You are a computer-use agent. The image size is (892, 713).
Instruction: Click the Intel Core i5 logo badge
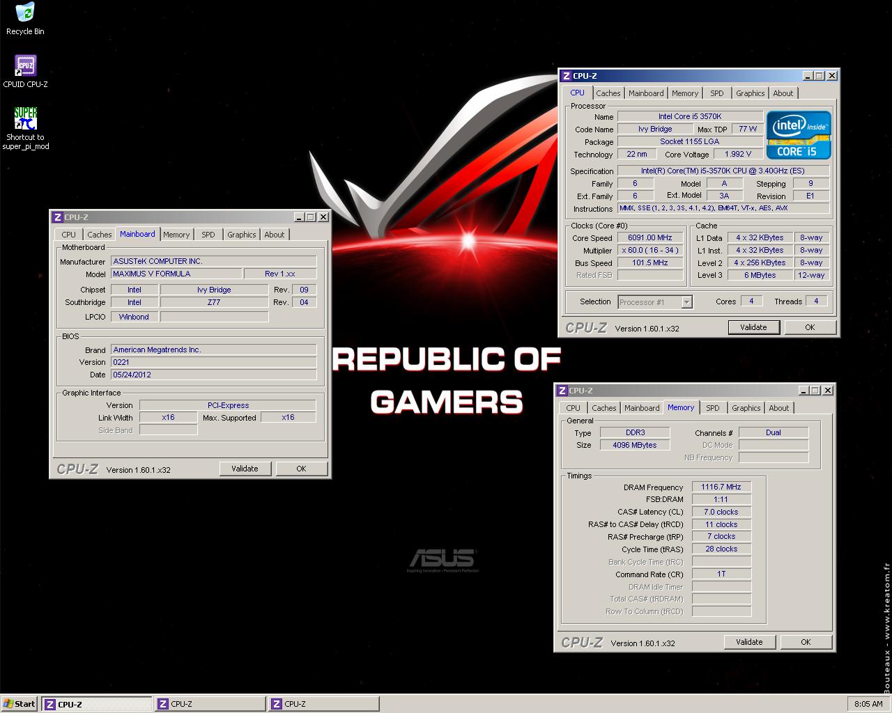point(799,134)
